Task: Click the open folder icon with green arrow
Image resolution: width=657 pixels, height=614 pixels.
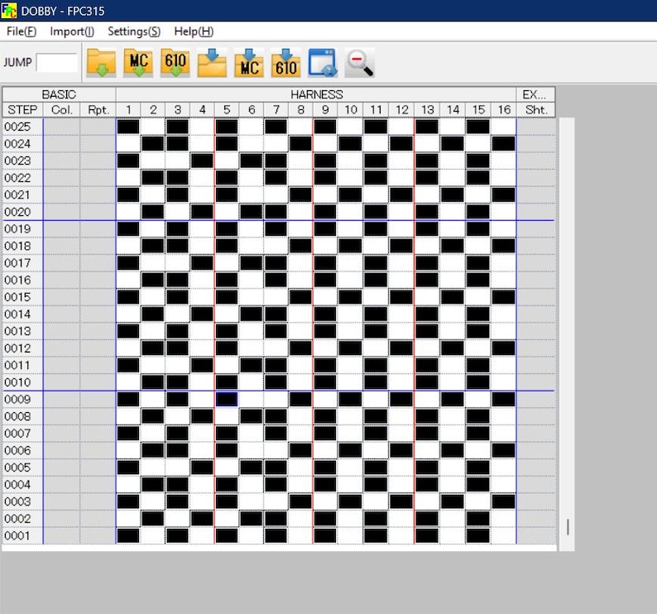Action: click(x=101, y=63)
